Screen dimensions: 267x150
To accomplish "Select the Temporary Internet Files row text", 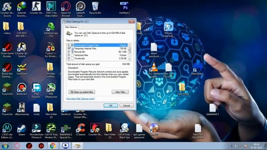I will click(85, 48).
